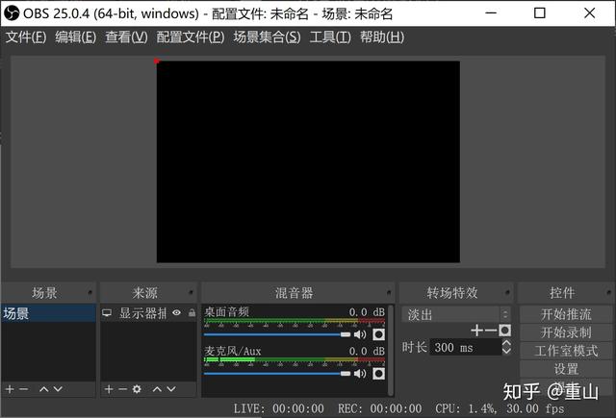The image size is (616, 418).
Task: Open the 场景集合(S) menu
Action: click(x=267, y=37)
